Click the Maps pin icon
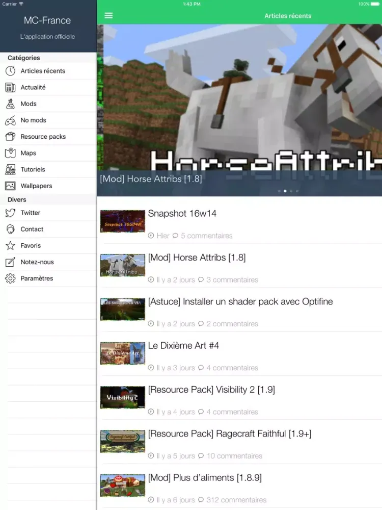382x510 pixels. 10,153
